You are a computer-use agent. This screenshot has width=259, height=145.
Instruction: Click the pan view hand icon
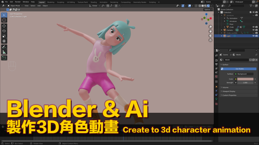coord(210,31)
